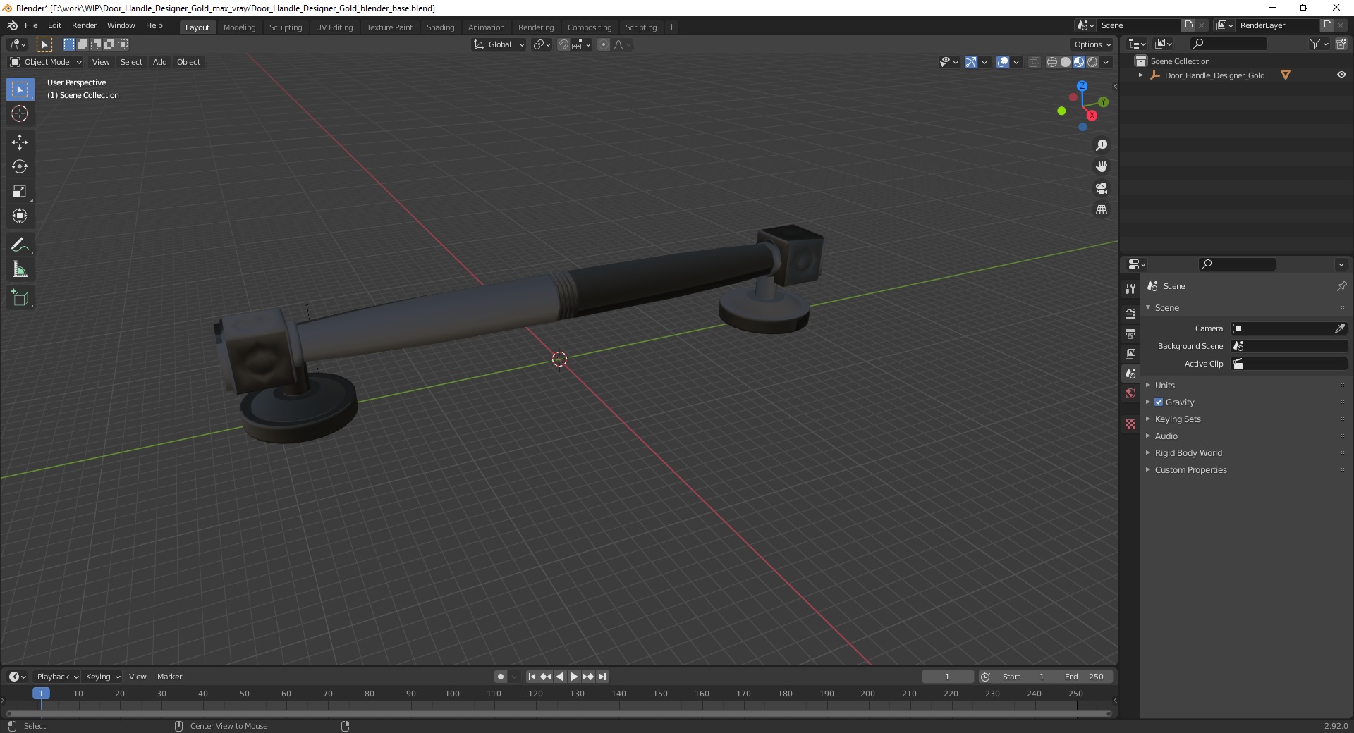Hide Door_Handle_Designer_Gold with eye icon
Viewport: 1354px width, 733px height.
(1341, 75)
